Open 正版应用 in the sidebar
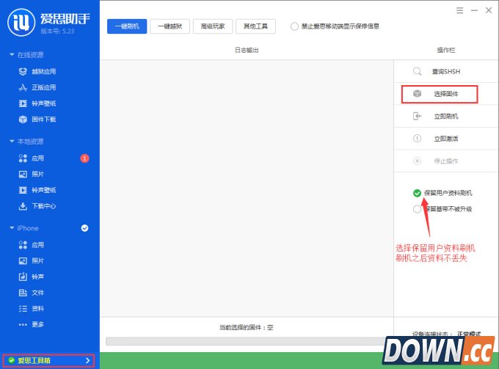Viewport: 499px width, 369px height. point(43,87)
